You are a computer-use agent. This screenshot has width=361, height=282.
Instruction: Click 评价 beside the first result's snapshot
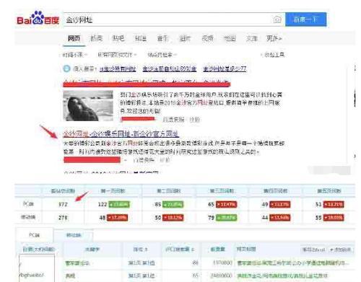[x=194, y=120]
